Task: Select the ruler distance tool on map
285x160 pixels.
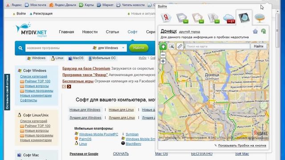Action: [x=180, y=46]
